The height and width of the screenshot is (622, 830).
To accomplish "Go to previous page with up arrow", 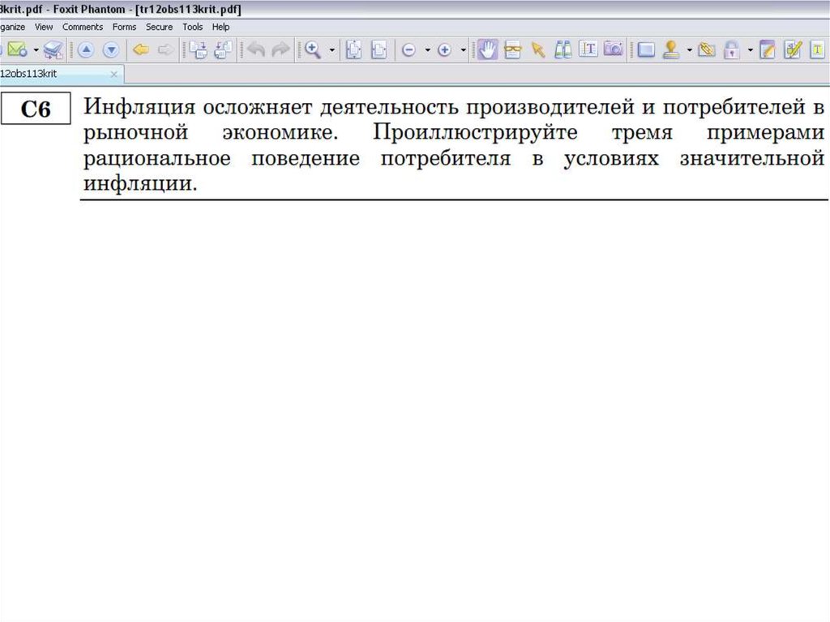I will (85, 50).
